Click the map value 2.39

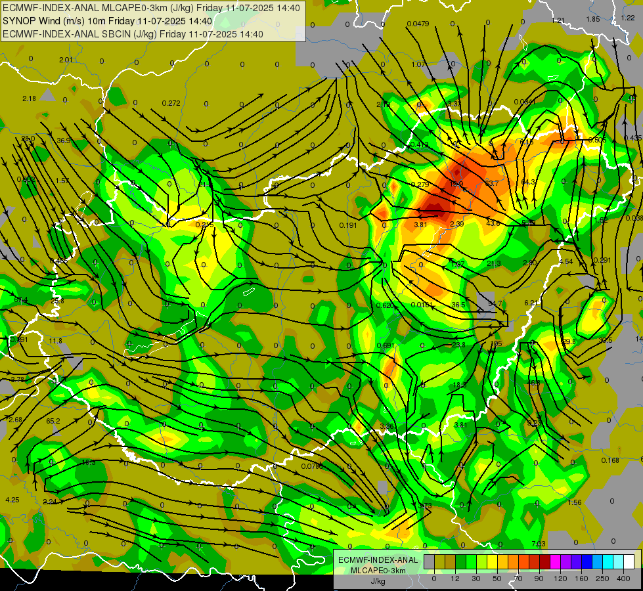coord(457,224)
